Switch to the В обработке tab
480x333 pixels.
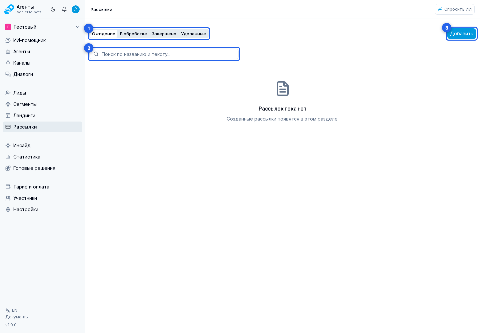tap(133, 34)
